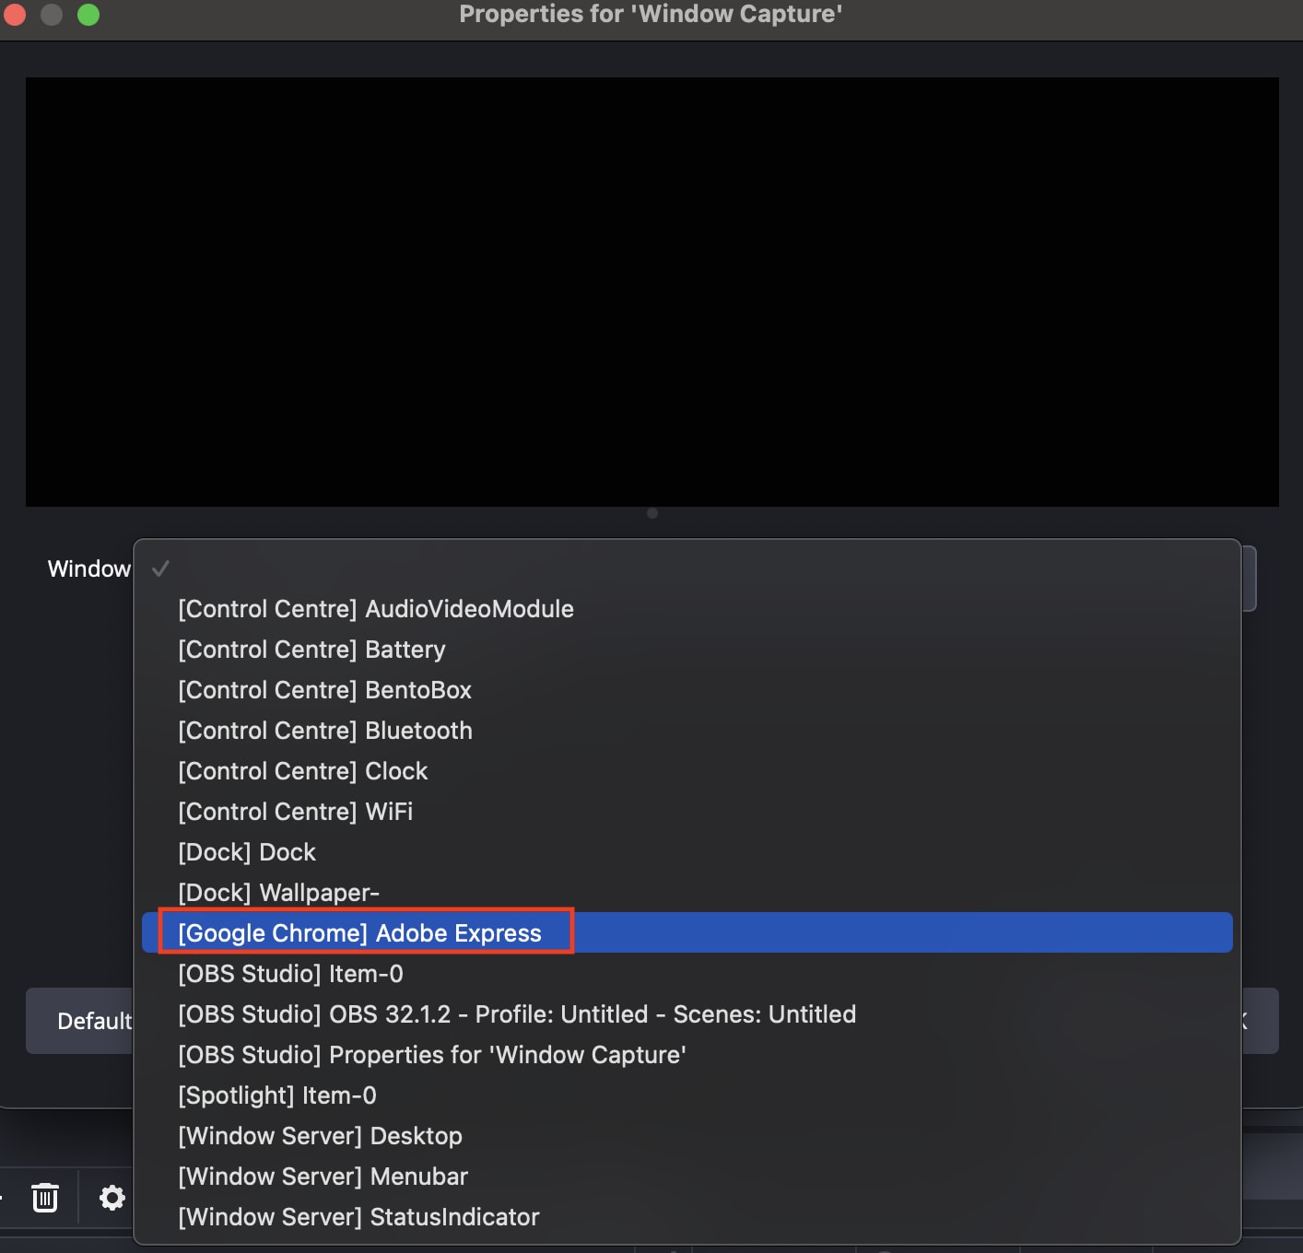The height and width of the screenshot is (1253, 1303).
Task: Select the blank checked entry in window list
Action: pyautogui.click(x=687, y=568)
